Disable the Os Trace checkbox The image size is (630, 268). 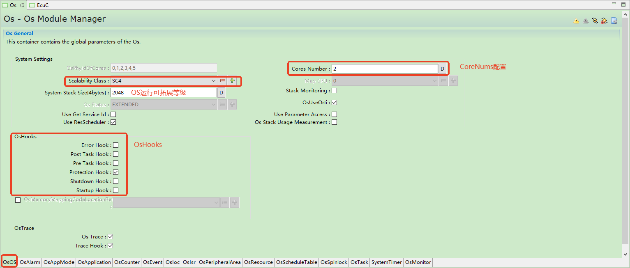point(110,237)
